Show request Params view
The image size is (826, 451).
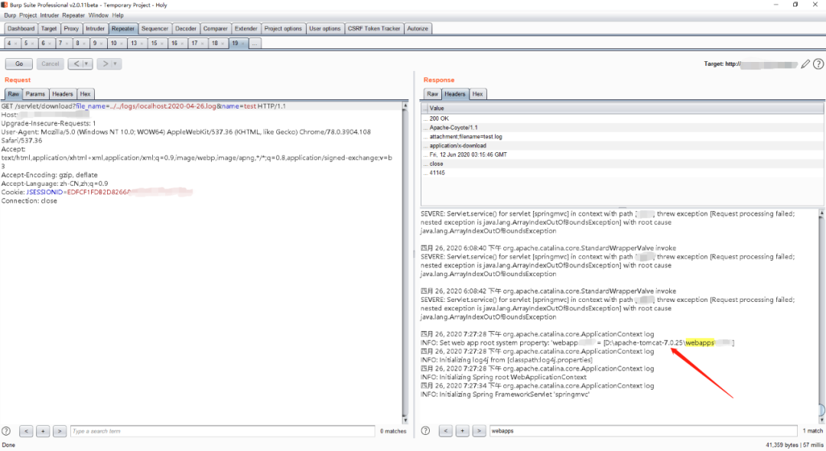click(x=35, y=94)
